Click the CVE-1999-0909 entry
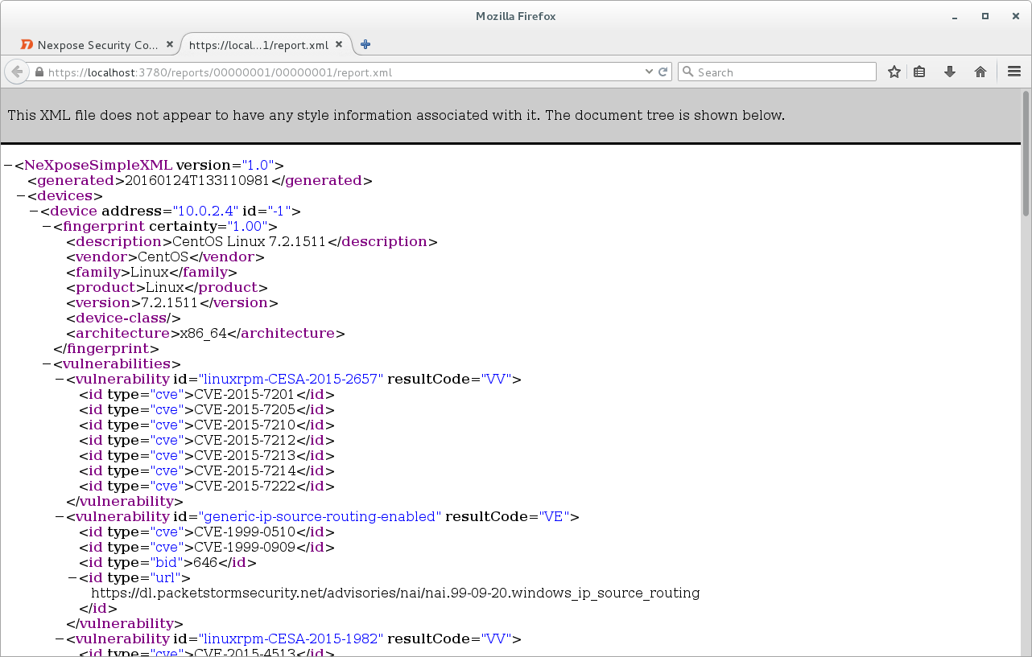 click(x=245, y=548)
